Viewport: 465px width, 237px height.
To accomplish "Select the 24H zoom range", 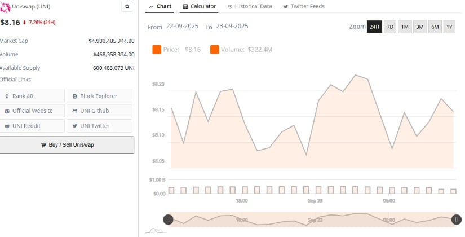I will tap(374, 27).
